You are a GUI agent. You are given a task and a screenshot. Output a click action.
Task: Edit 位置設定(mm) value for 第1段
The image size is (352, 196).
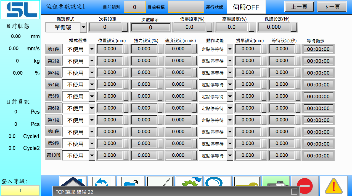point(110,49)
